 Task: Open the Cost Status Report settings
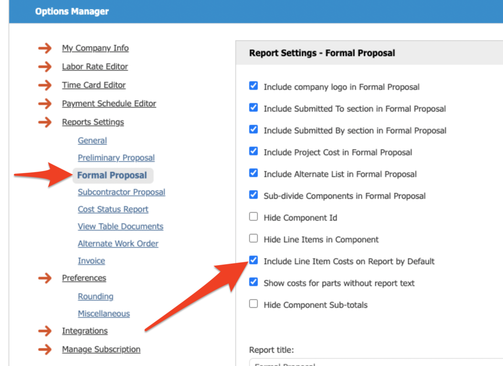[113, 209]
